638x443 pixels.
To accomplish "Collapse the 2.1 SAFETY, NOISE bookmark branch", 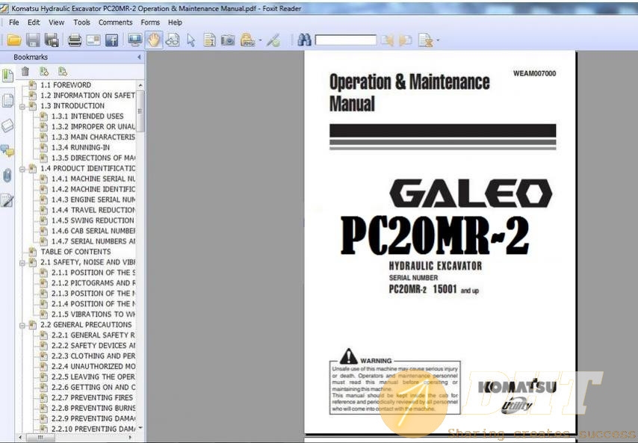I will pos(22,263).
